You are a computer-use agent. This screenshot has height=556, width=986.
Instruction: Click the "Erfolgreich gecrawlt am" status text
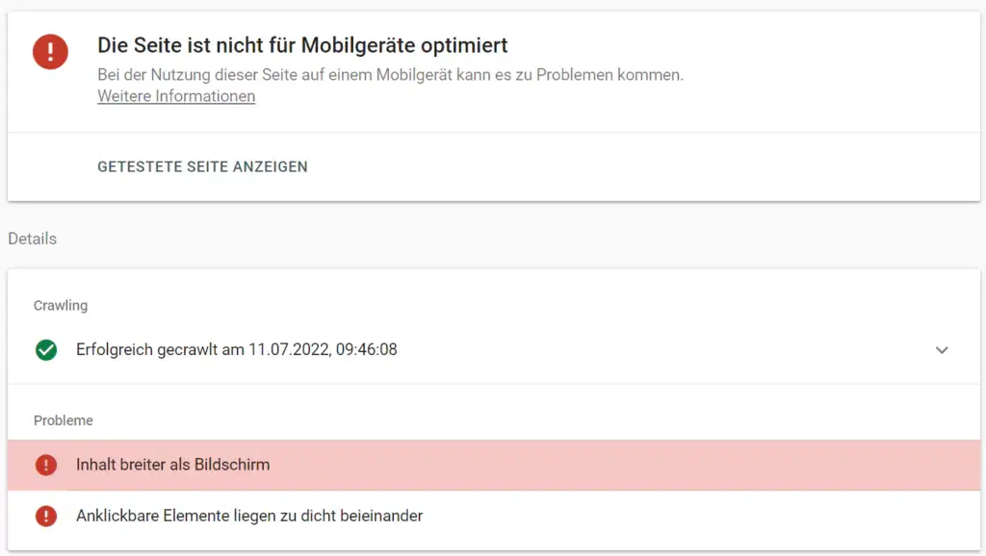click(159, 350)
